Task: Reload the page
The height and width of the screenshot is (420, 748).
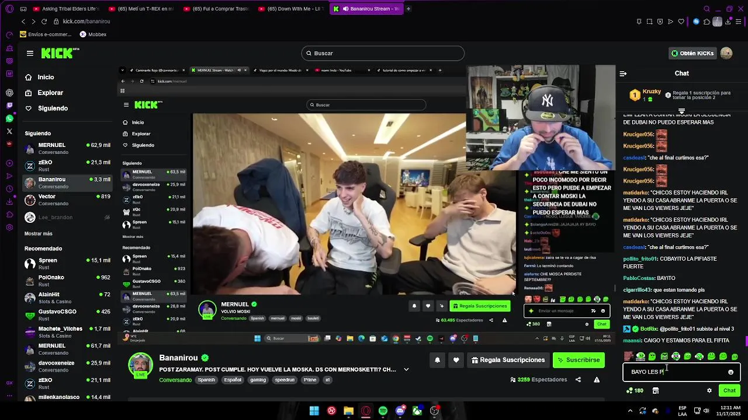Action: (x=44, y=22)
